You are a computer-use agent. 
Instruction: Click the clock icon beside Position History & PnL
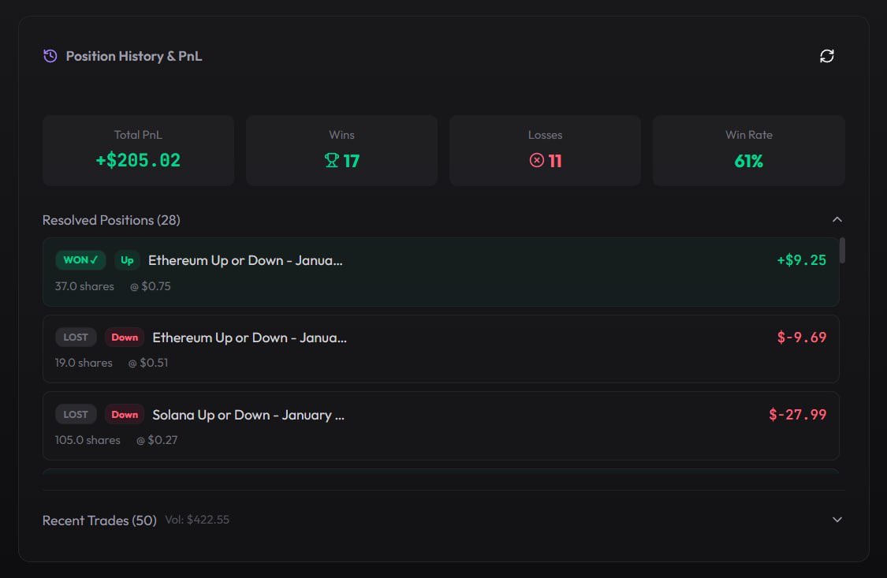(50, 56)
